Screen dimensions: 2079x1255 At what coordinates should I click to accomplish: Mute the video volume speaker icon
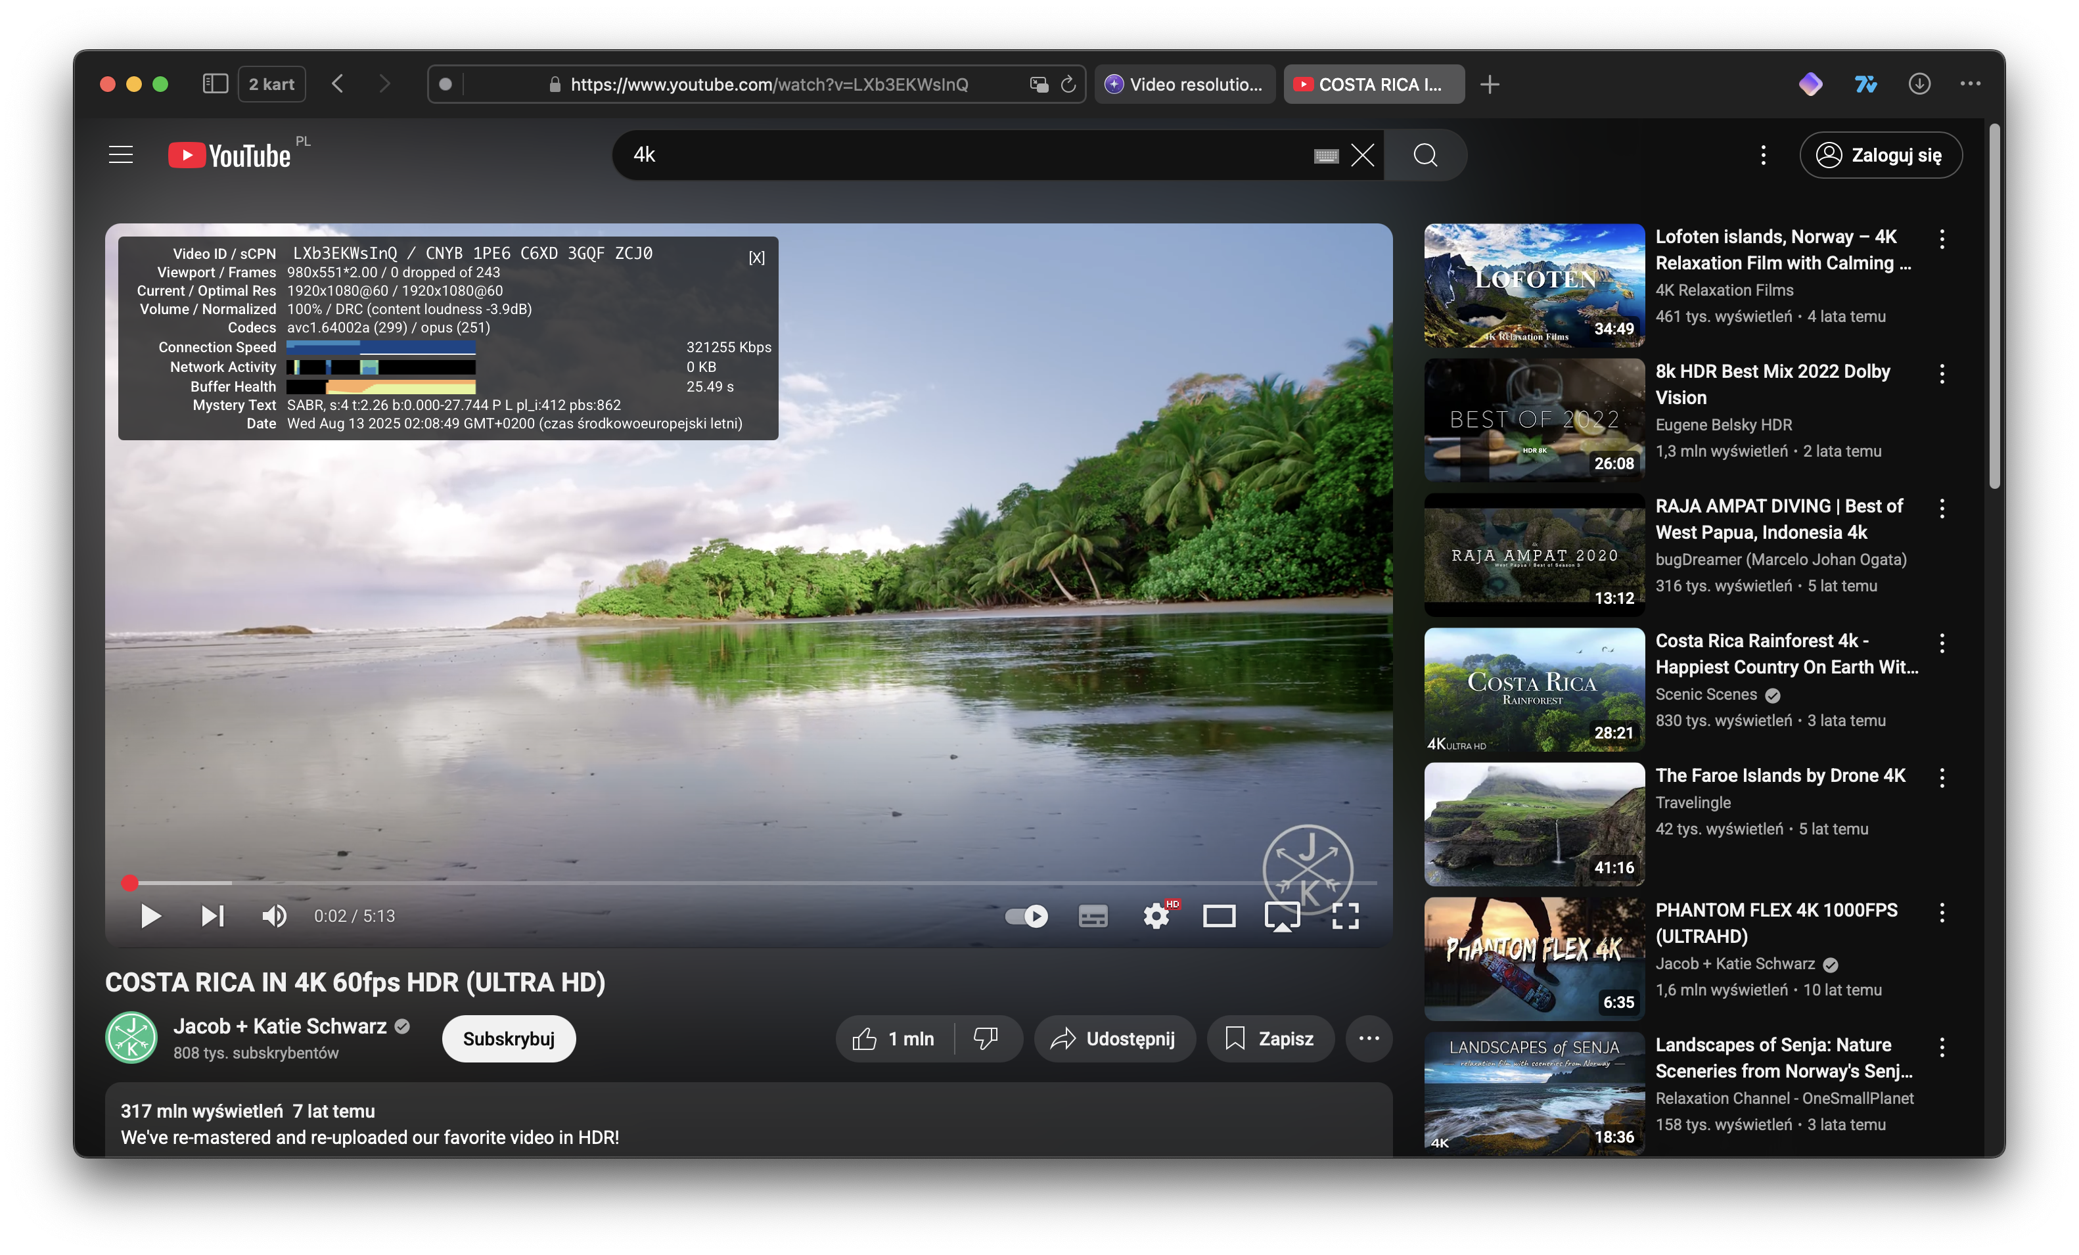pyautogui.click(x=273, y=916)
